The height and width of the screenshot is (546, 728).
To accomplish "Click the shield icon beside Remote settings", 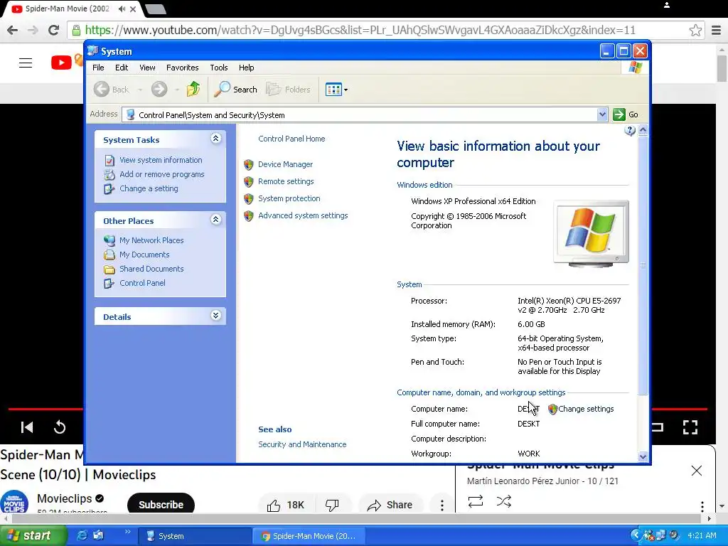I will 248,182.
